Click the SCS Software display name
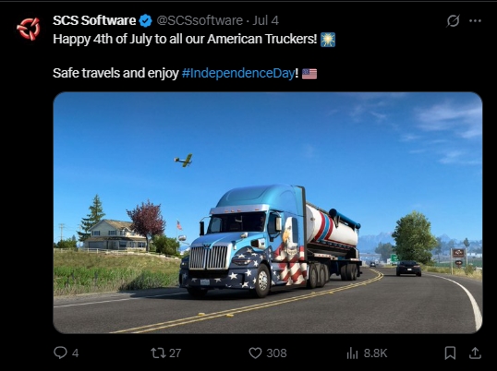The height and width of the screenshot is (371, 497). [x=94, y=20]
